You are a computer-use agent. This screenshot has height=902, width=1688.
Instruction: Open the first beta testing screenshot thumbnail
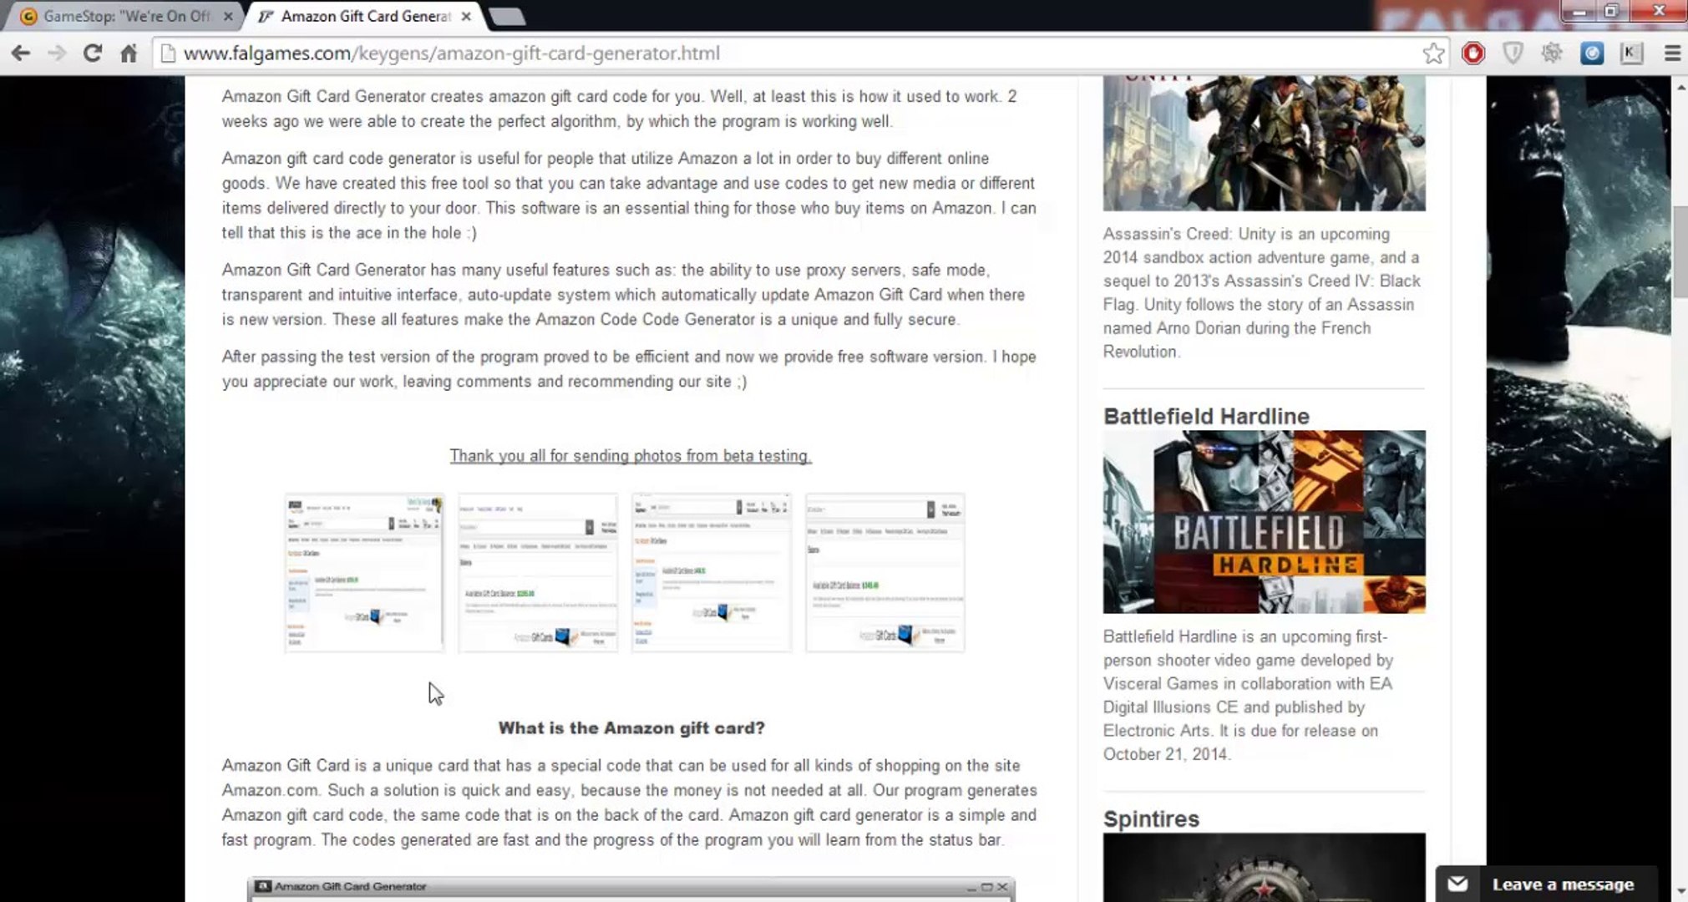(364, 573)
